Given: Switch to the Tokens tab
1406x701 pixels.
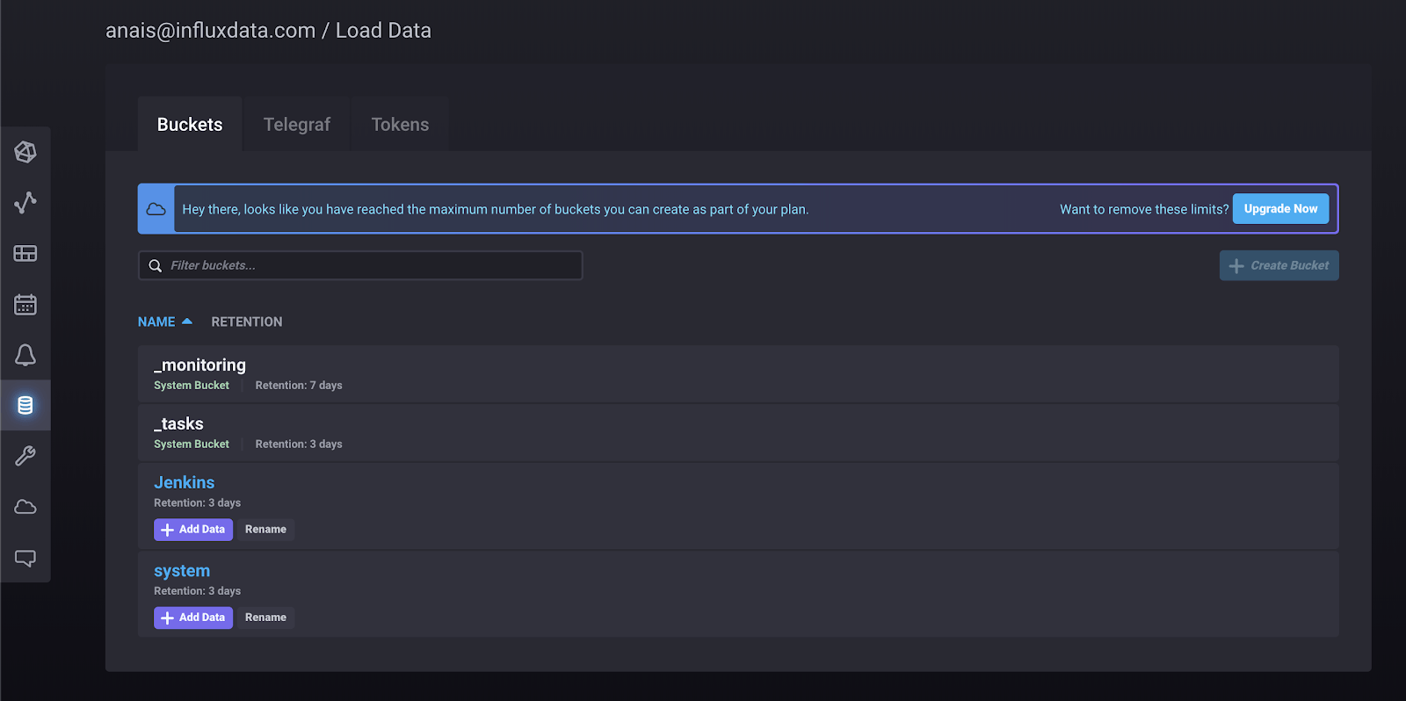Looking at the screenshot, I should (x=399, y=124).
